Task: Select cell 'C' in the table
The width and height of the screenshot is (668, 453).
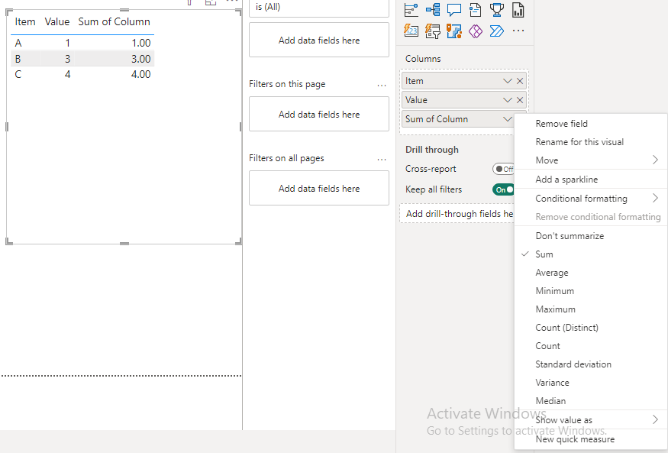Action: [18, 74]
